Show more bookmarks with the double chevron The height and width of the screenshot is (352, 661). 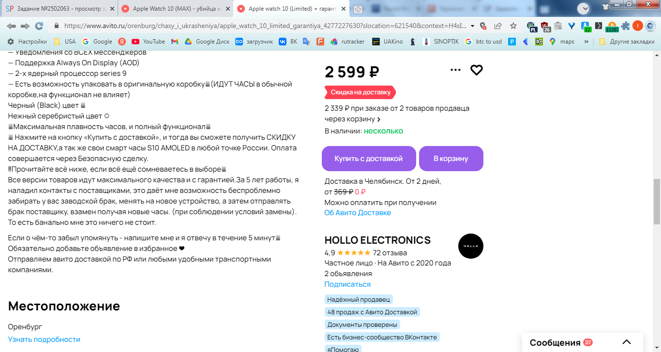coord(586,42)
